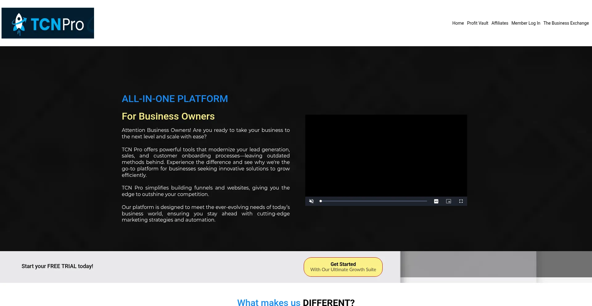The image size is (592, 306).
Task: Click the paragraph about powerful lead generation tools
Action: pos(206,162)
